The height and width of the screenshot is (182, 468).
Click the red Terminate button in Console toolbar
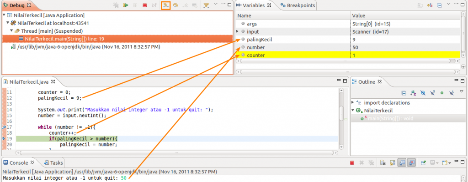point(352,163)
